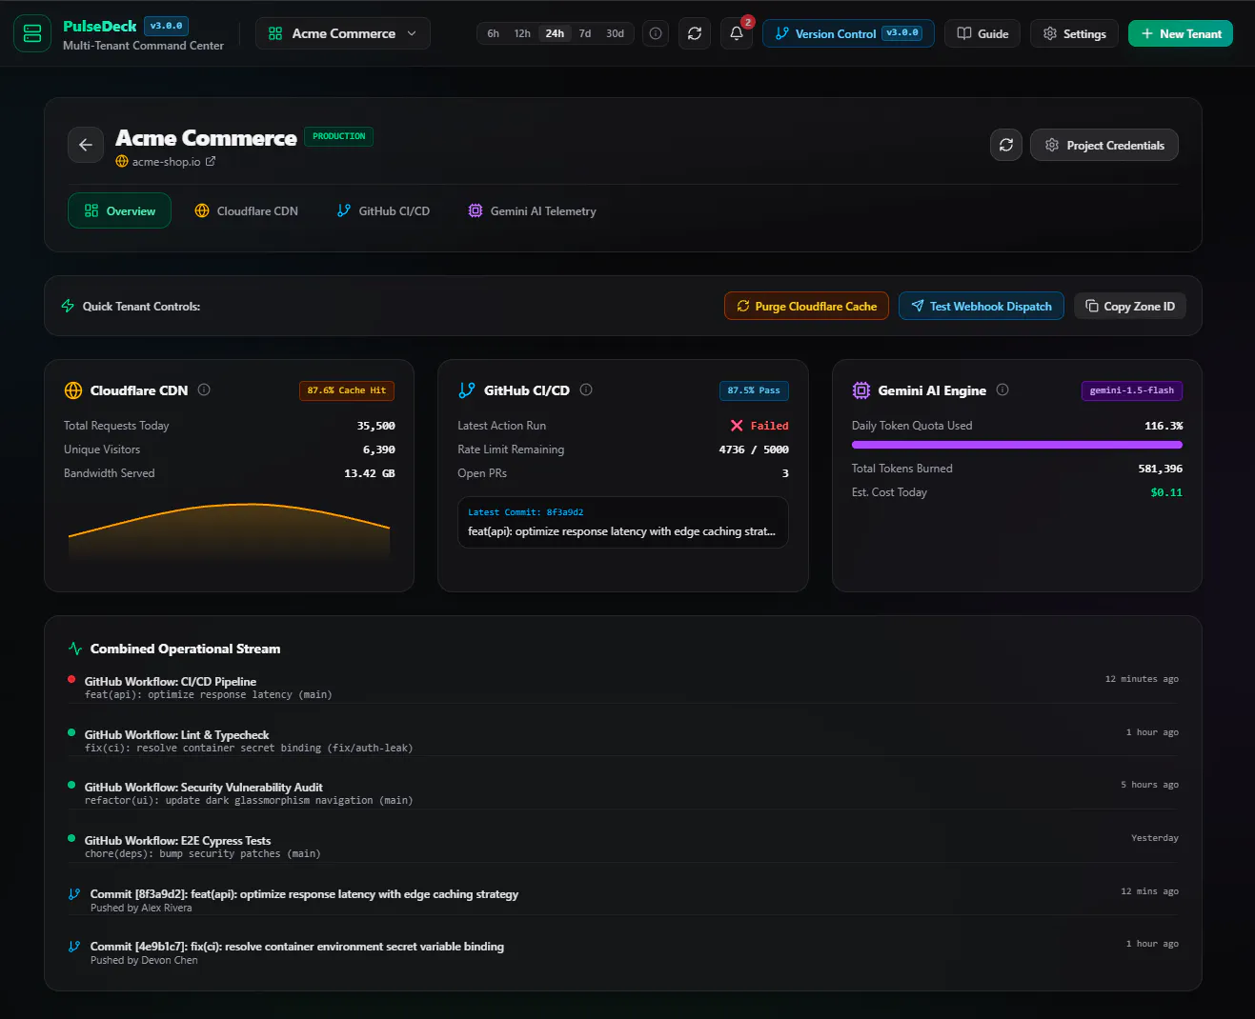Open E2E Cypress Tests workflow entry
The height and width of the screenshot is (1019, 1255).
[623, 847]
